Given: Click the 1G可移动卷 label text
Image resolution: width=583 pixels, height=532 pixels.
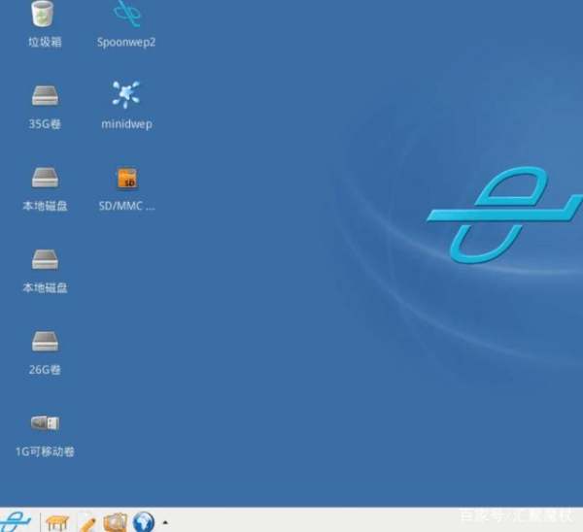Looking at the screenshot, I should point(45,451).
